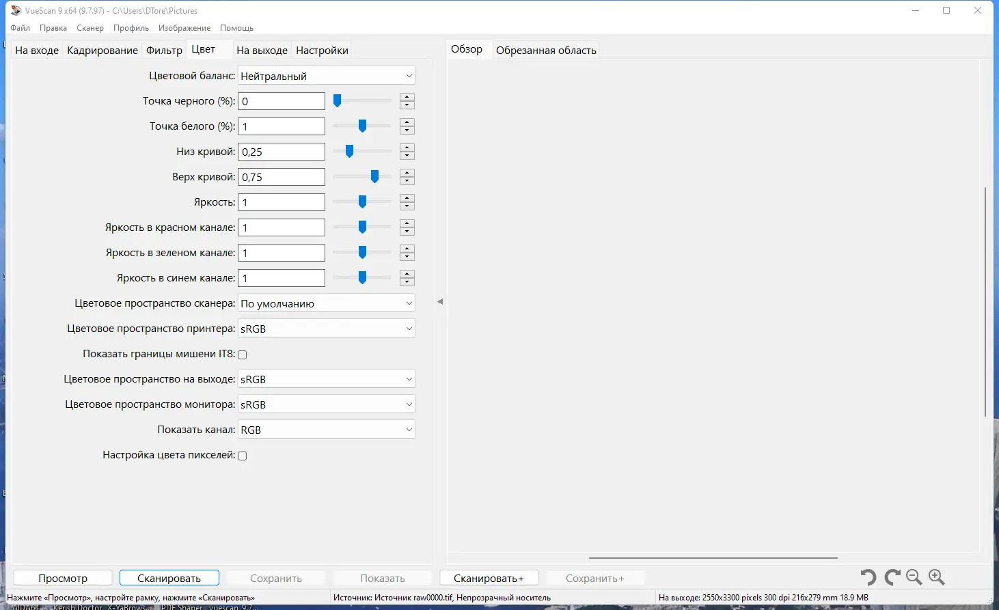Open the Помощь menu
The image size is (999, 610).
237,28
